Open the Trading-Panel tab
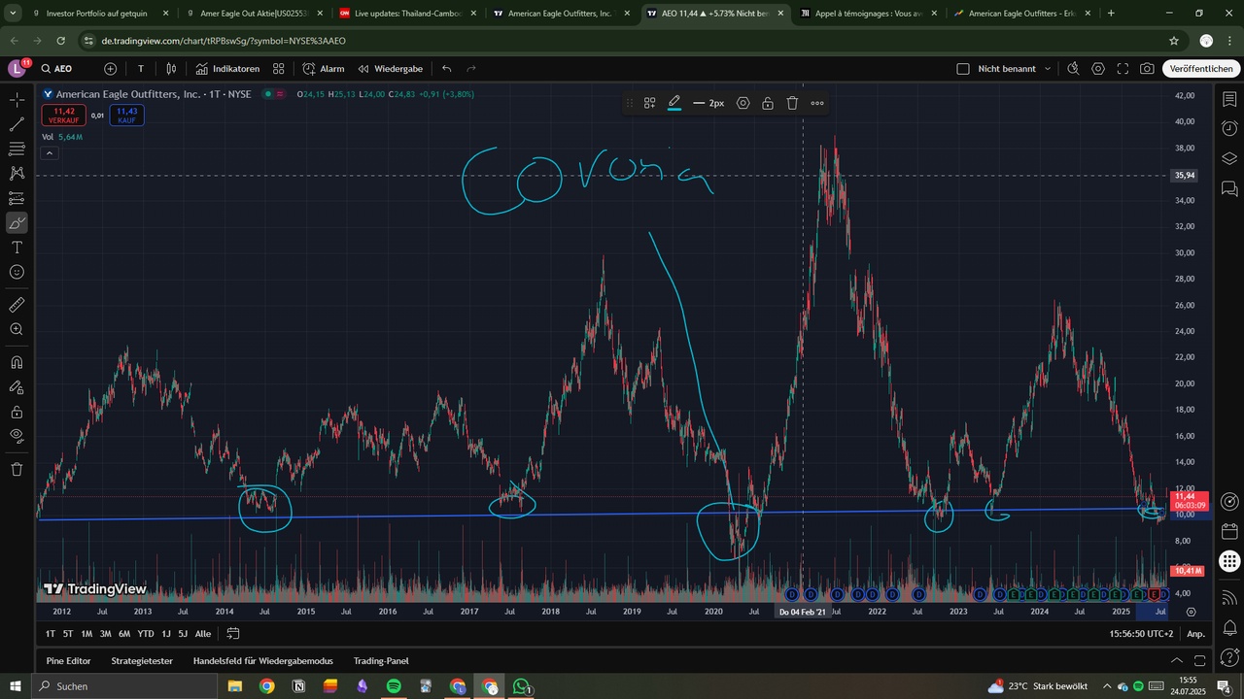 pos(381,661)
